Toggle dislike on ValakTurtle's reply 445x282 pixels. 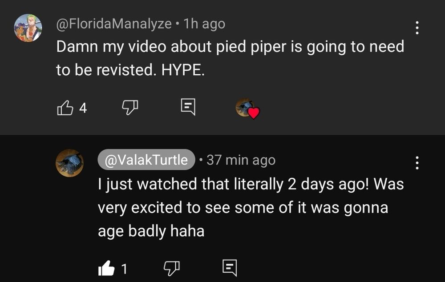[171, 268]
